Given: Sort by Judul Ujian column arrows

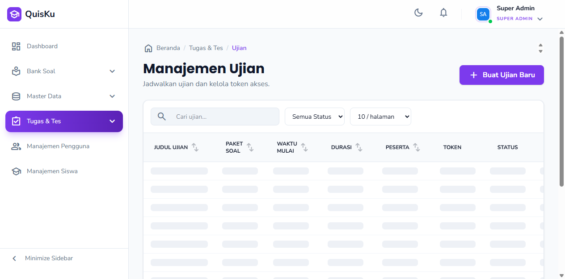Looking at the screenshot, I should point(195,147).
